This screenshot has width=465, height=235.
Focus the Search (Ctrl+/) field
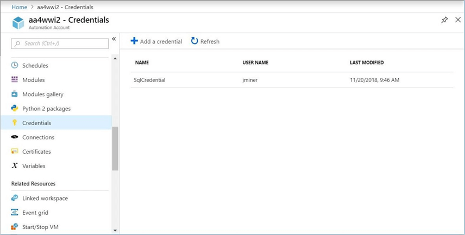click(60, 44)
